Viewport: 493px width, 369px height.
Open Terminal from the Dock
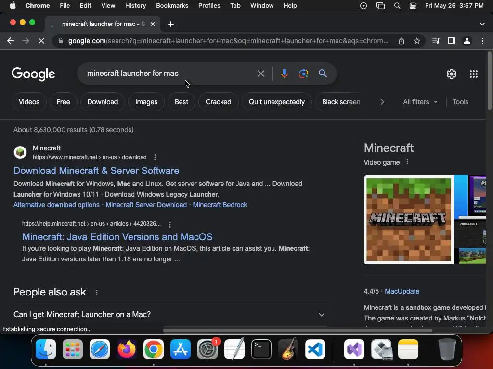pyautogui.click(x=261, y=349)
